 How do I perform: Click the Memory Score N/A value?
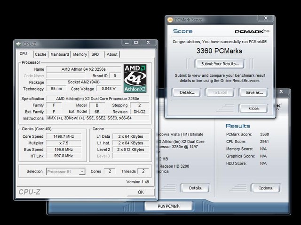pos(263,149)
